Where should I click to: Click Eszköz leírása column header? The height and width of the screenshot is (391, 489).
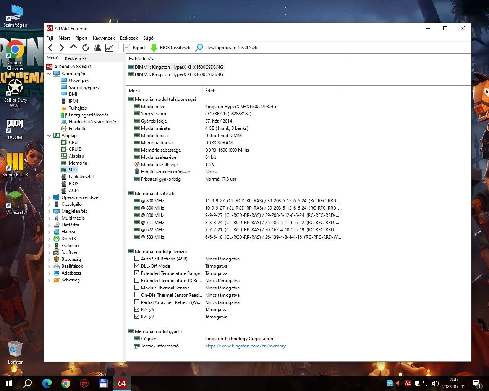coord(238,59)
